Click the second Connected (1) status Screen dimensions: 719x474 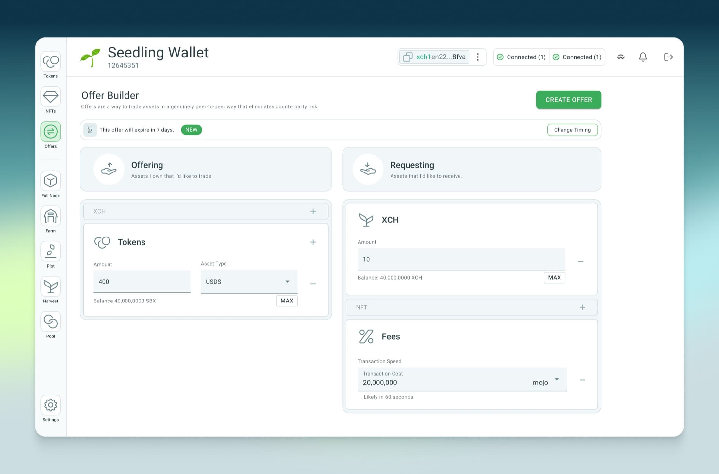pos(577,57)
